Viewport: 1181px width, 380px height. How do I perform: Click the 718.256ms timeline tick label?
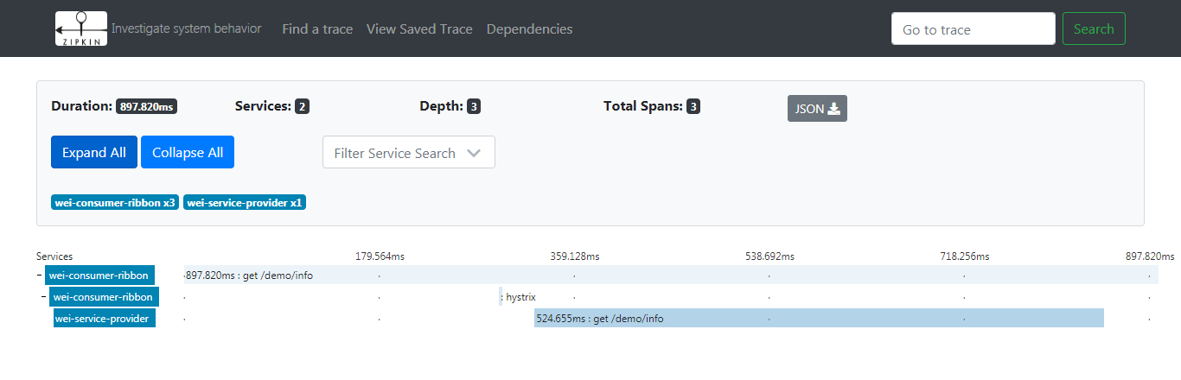click(965, 256)
